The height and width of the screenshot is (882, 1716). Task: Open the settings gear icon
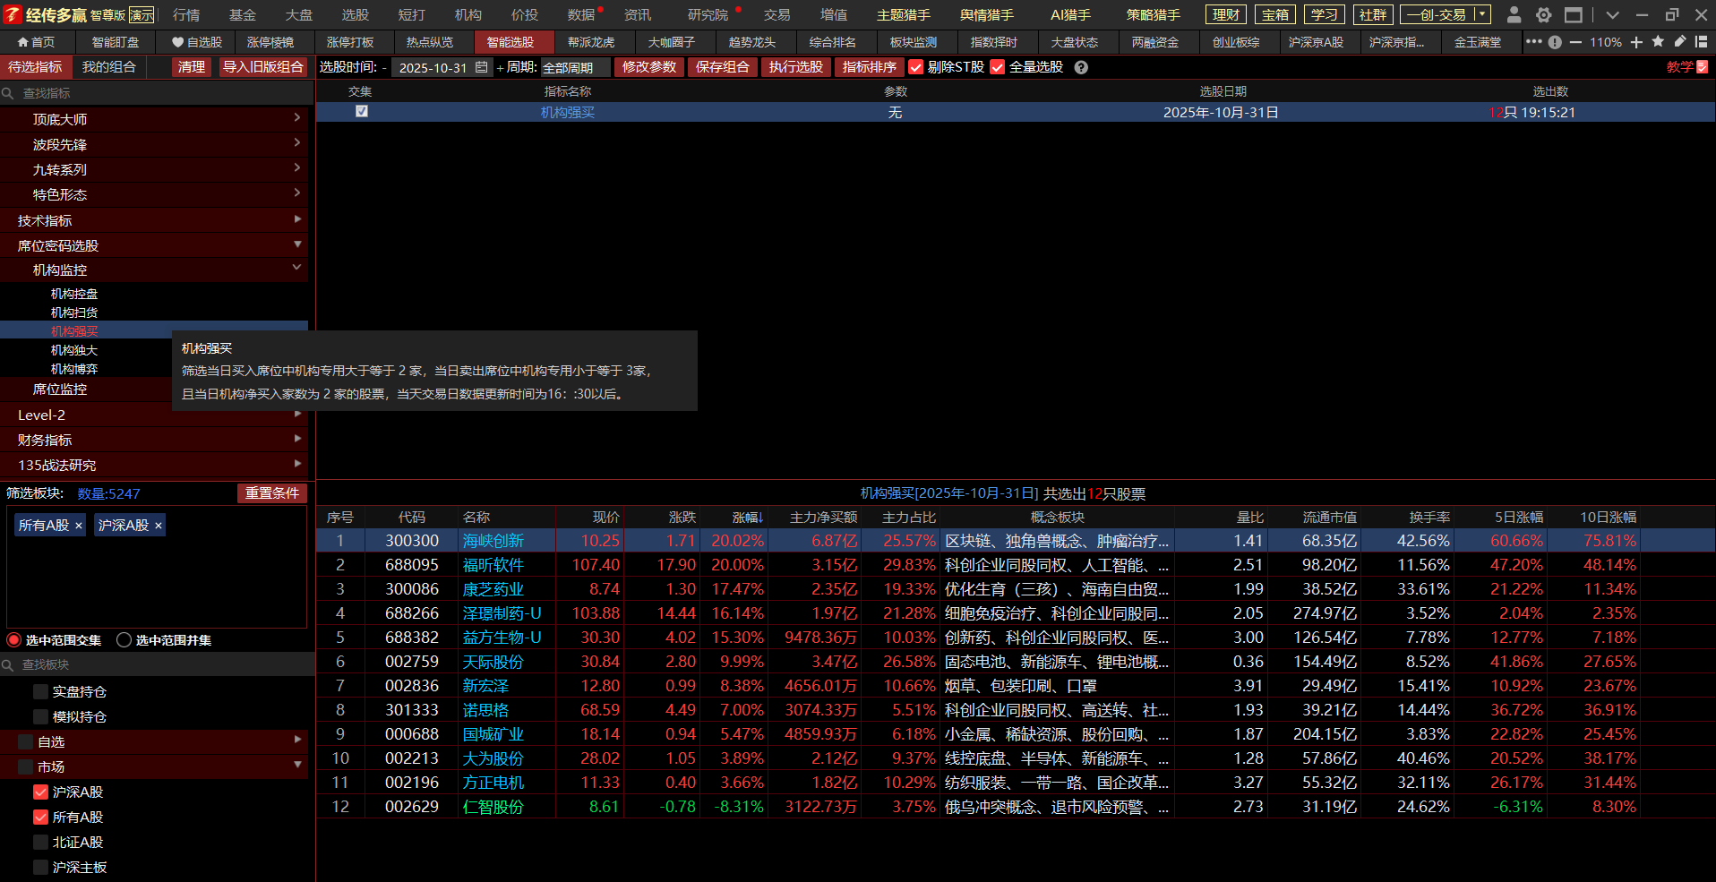point(1543,15)
